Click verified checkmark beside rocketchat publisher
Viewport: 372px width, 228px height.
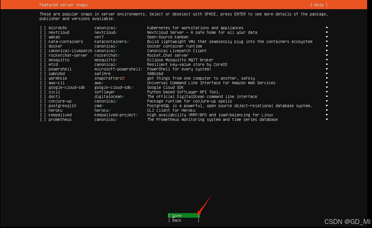[119, 55]
